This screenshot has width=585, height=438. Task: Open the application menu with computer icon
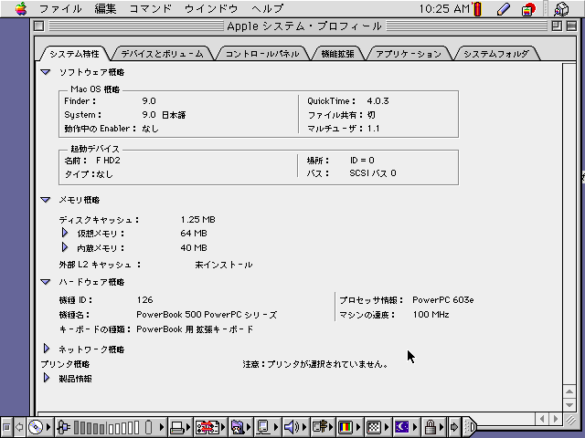point(561,9)
